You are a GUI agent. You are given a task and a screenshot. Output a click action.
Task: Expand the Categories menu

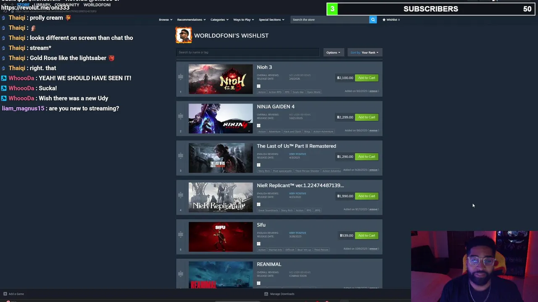(219, 20)
